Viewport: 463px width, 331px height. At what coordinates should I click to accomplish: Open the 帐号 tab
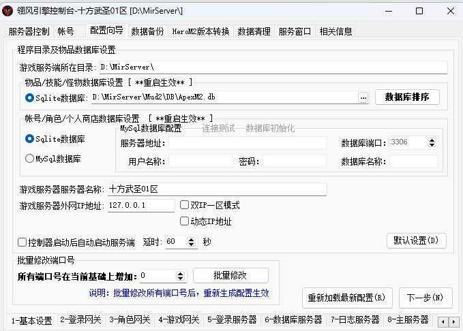coord(66,31)
